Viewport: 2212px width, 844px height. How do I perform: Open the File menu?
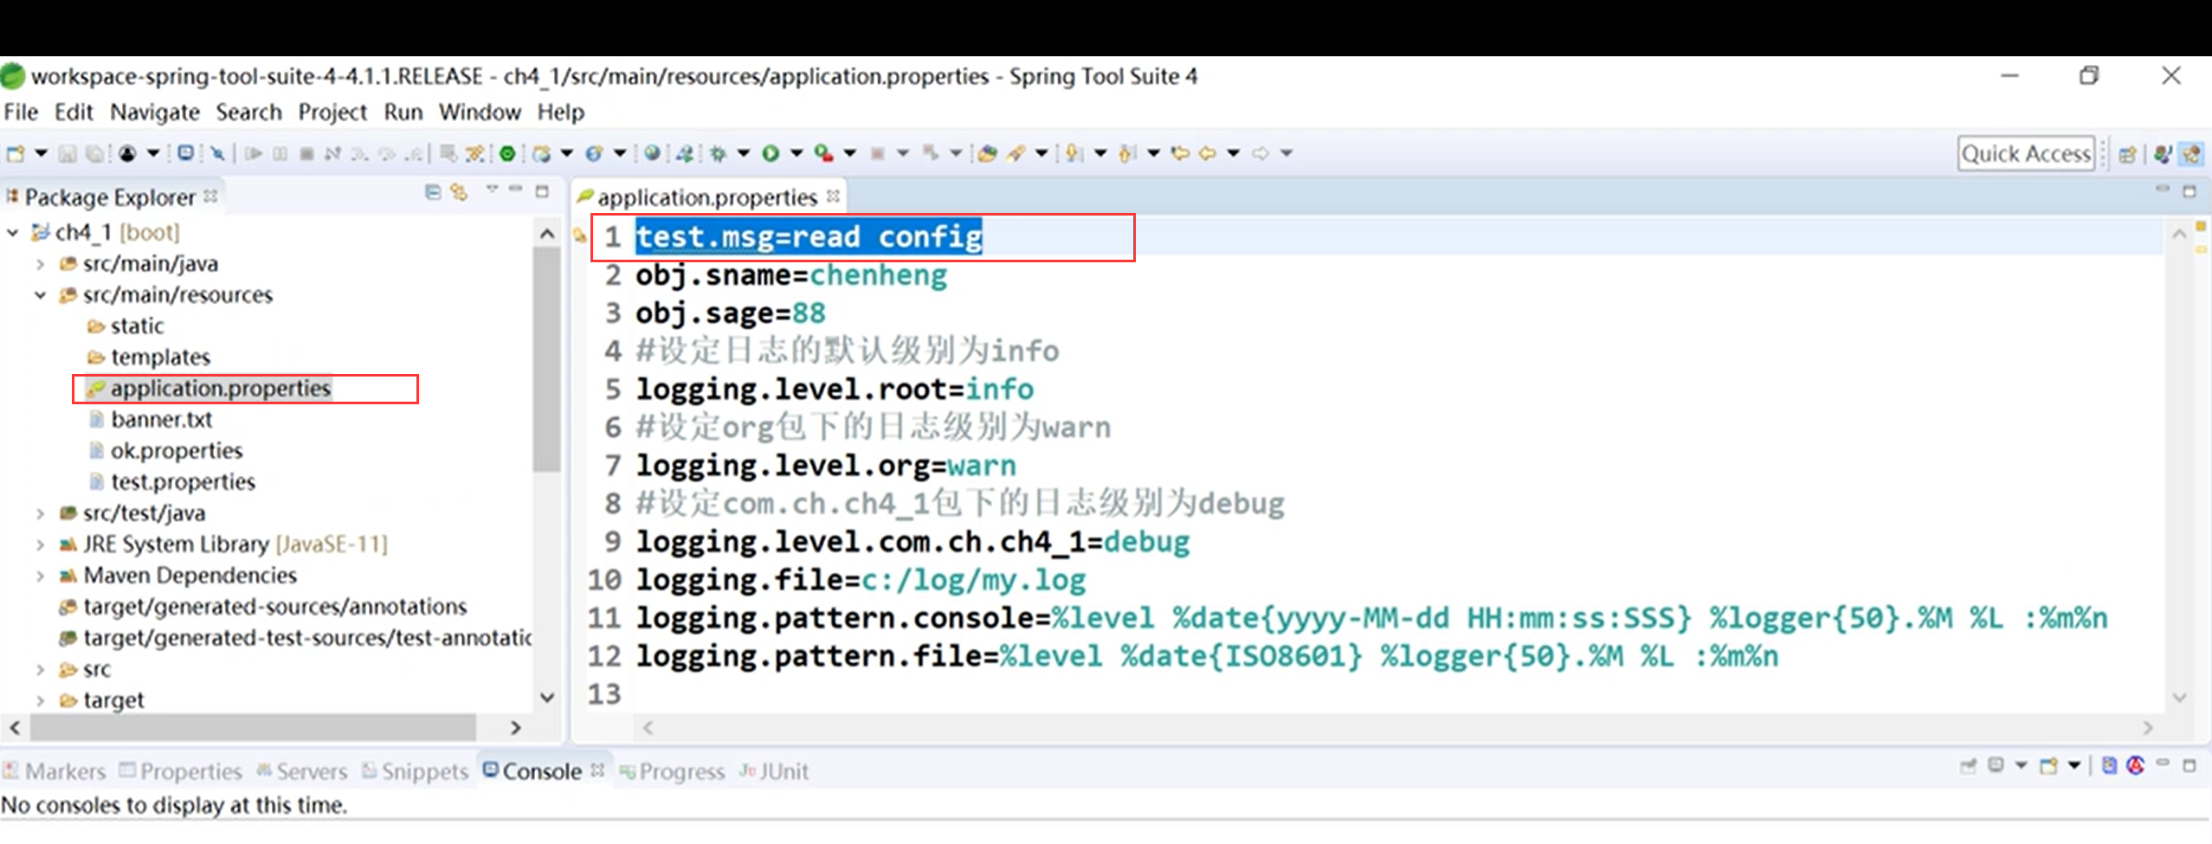(x=21, y=113)
